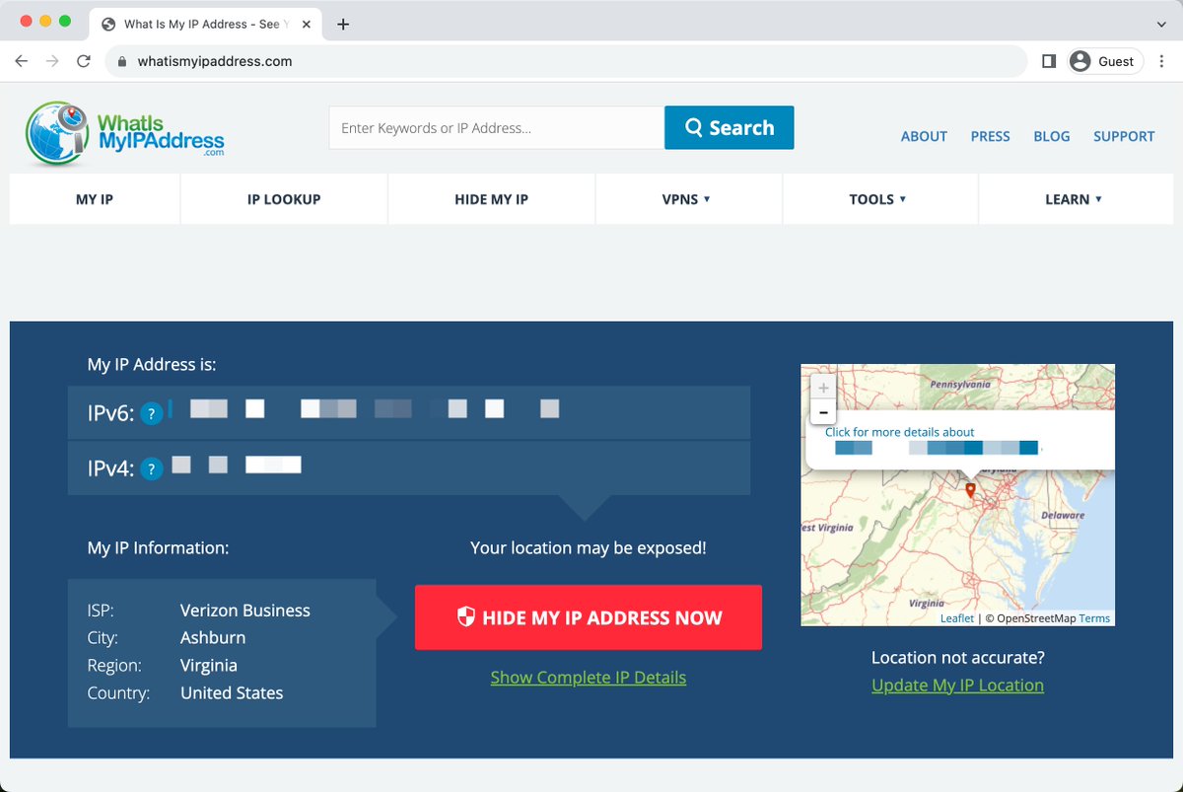
Task: Open the SUPPORT link
Action: 1124,136
